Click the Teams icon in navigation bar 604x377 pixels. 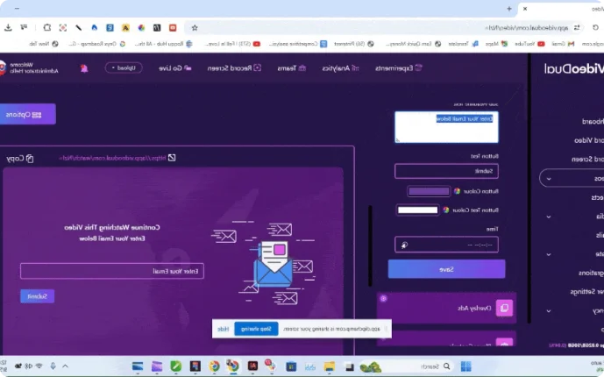[x=302, y=68]
